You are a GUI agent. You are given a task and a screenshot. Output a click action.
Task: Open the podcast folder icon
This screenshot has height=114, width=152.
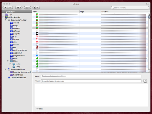[12, 28]
